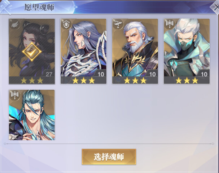Click the wing class icon on black-haired card
219x173 pixels.
tap(15, 25)
